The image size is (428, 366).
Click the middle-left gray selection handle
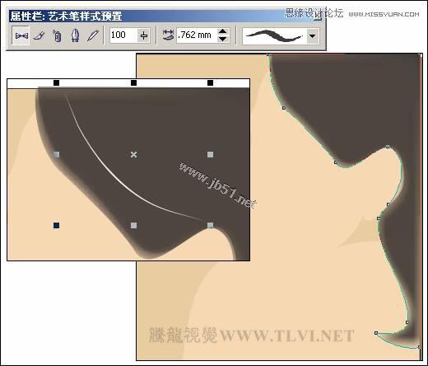pyautogui.click(x=56, y=154)
